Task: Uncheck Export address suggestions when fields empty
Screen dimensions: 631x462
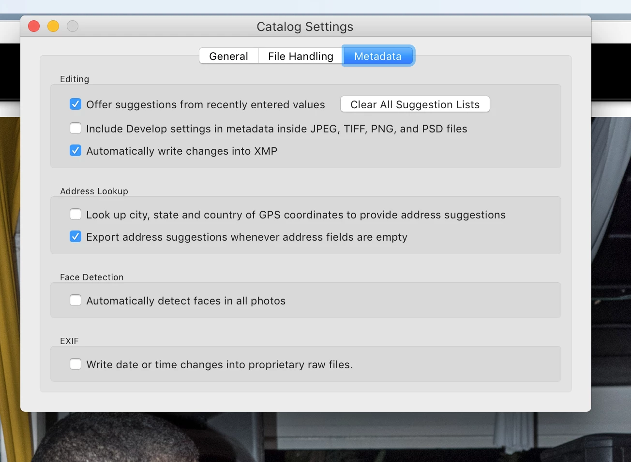Action: [x=75, y=236]
